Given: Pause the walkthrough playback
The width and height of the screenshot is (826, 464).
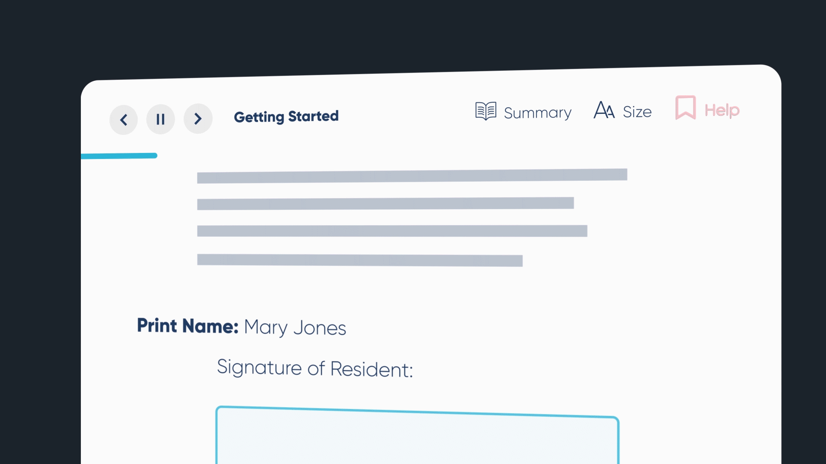Looking at the screenshot, I should 160,119.
